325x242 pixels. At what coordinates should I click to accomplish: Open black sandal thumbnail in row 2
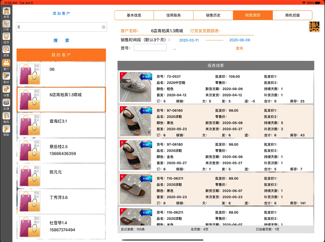(x=136, y=121)
